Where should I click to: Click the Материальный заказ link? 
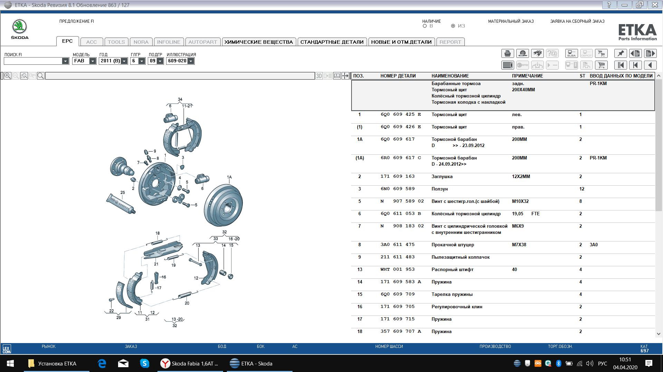pos(511,21)
